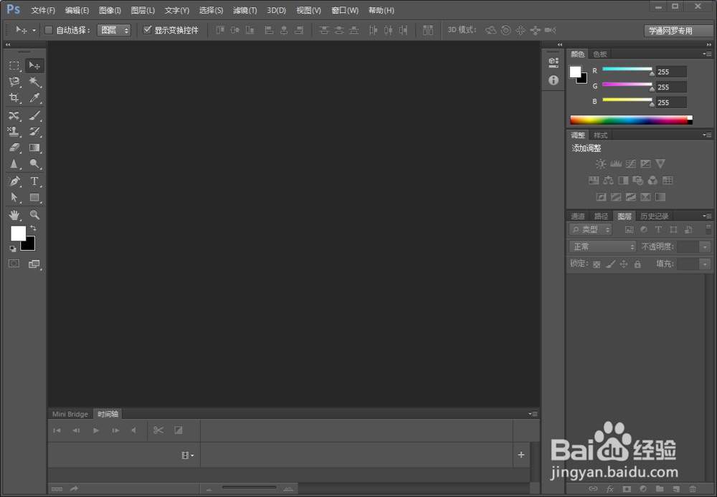The width and height of the screenshot is (717, 497).
Task: Select the Rectangular Marquee tool
Action: 14,66
